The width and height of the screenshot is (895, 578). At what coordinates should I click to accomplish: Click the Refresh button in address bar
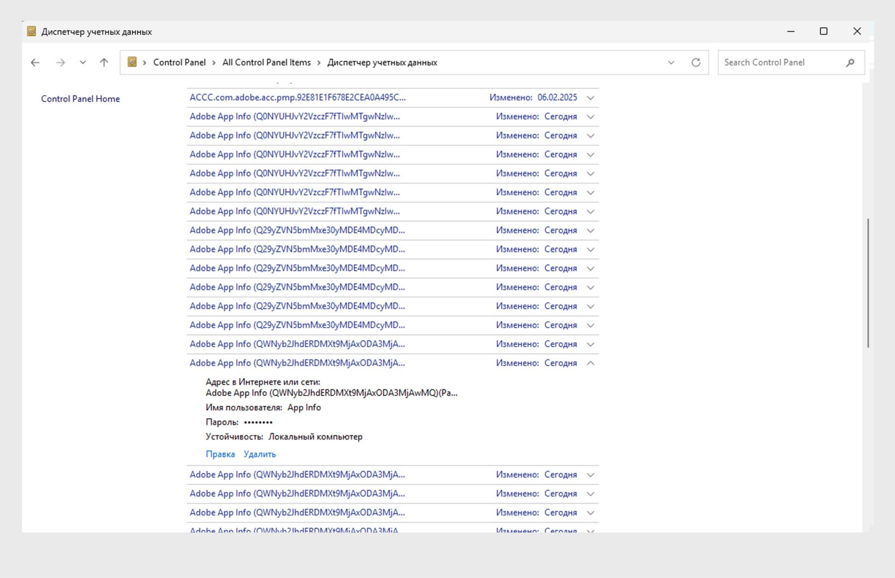(695, 62)
